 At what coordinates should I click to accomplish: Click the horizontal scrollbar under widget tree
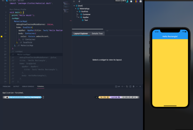coord(87,29)
